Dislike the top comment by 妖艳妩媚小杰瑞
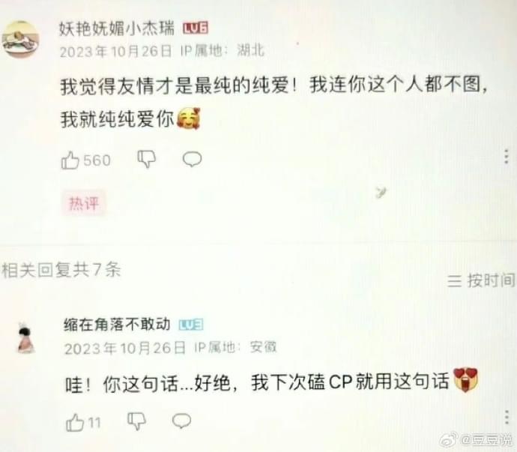517x452 pixels. (x=146, y=160)
